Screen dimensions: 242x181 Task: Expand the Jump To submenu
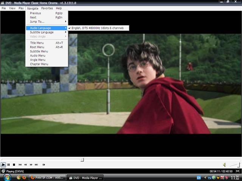47,22
